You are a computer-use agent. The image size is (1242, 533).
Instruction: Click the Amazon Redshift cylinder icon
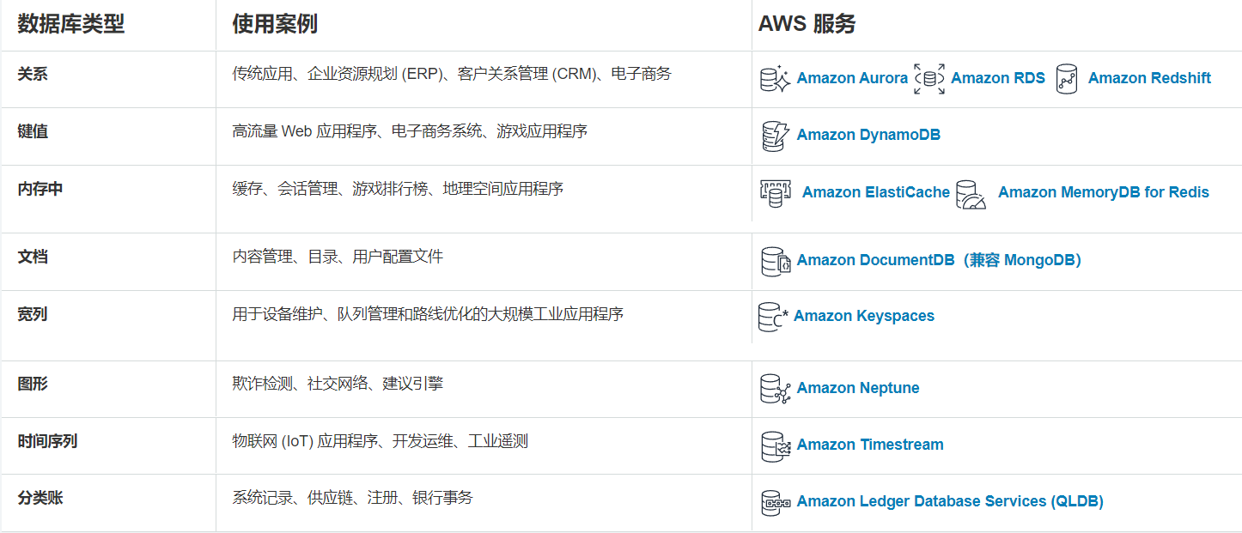point(1067,79)
